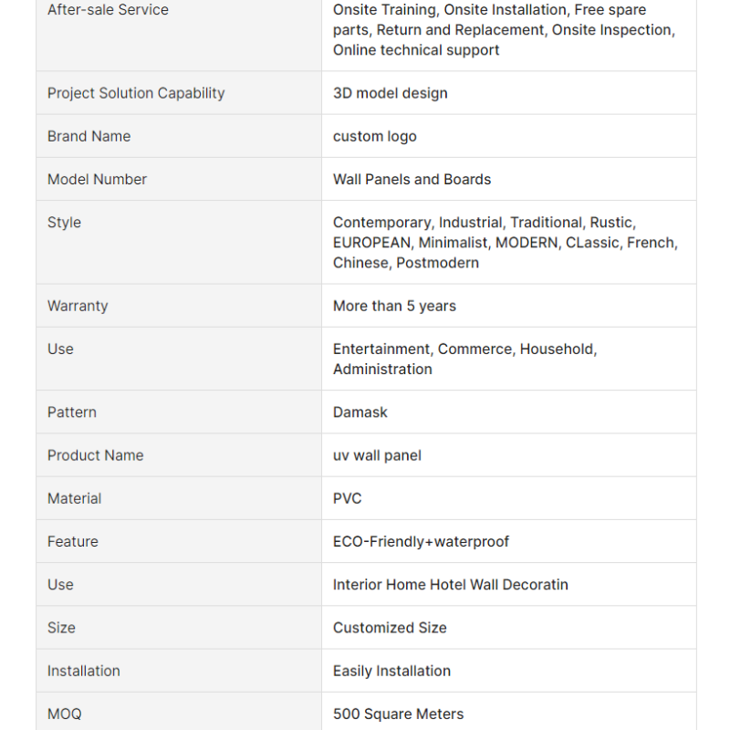Click the 'Warranty' row label

(x=78, y=306)
